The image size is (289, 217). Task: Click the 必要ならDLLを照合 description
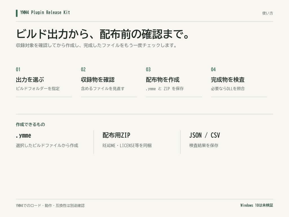[x=228, y=88]
